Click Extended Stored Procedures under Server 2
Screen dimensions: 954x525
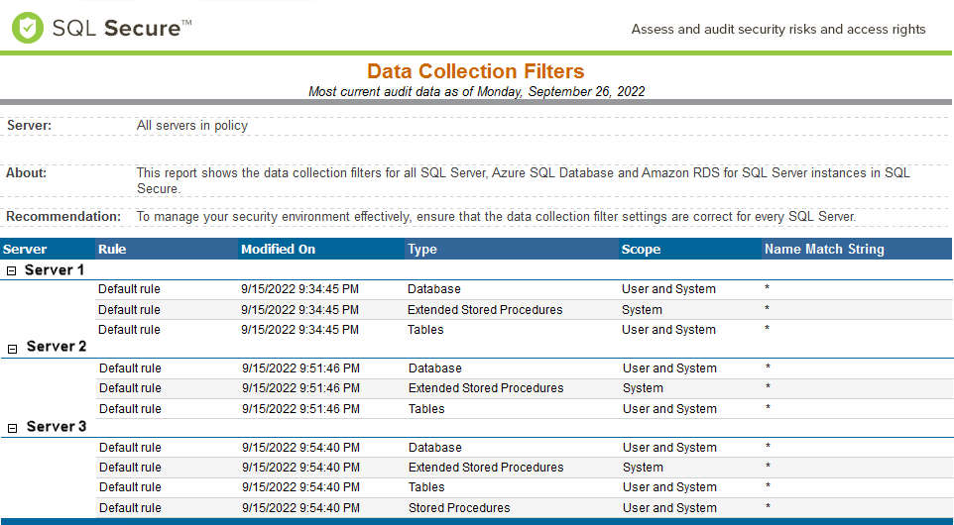[486, 388]
